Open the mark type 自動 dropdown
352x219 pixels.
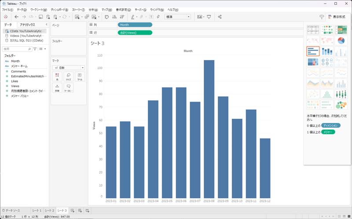[x=68, y=68]
